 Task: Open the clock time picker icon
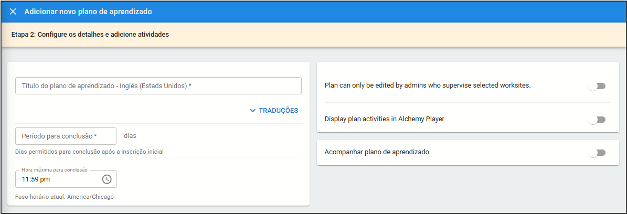(107, 179)
